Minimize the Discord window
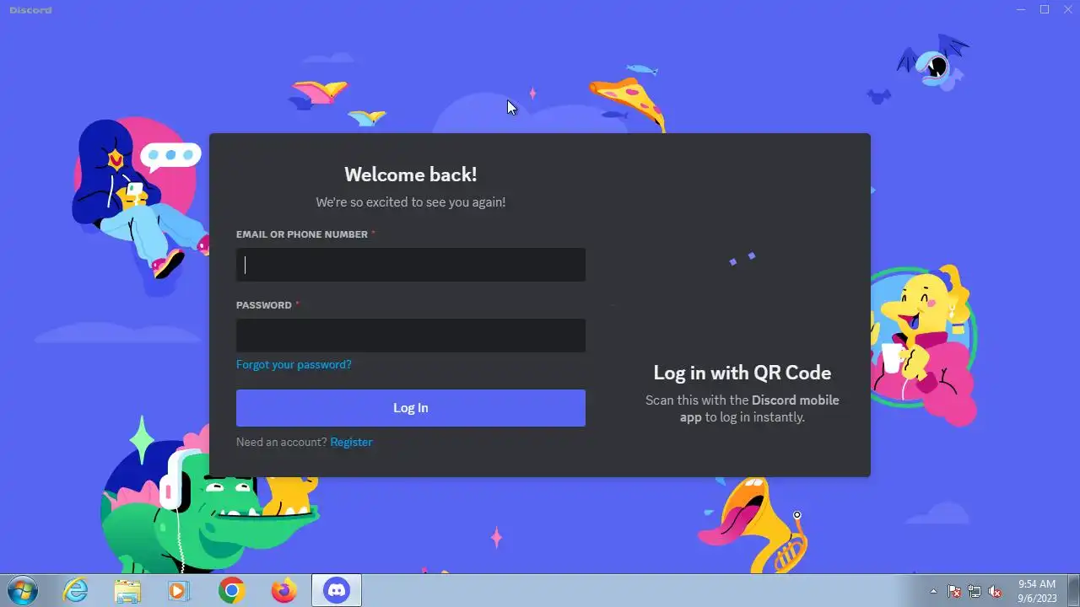Image resolution: width=1080 pixels, height=607 pixels. (1021, 9)
